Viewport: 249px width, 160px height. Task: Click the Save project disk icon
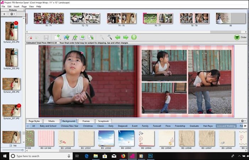point(46,38)
